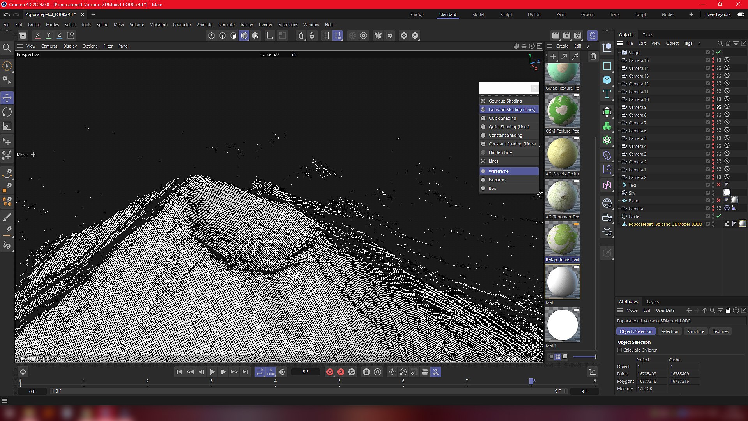Click the search magnifier icon at top left
Image resolution: width=748 pixels, height=421 pixels.
[7, 48]
